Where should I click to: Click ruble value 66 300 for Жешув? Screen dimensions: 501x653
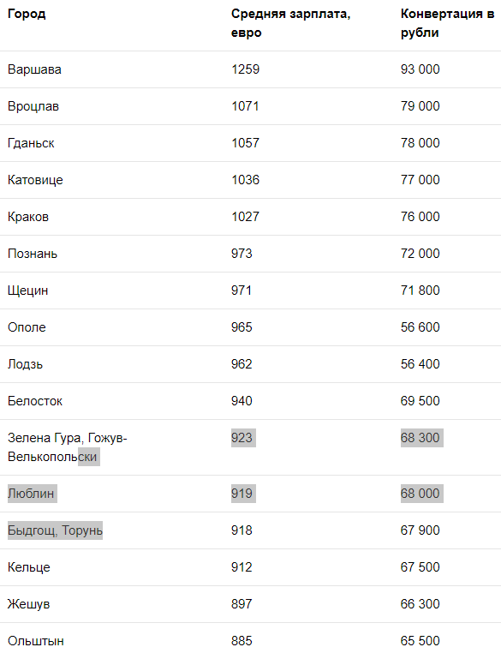(x=420, y=604)
